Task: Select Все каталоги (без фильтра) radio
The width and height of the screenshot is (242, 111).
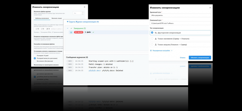Action: point(35,61)
